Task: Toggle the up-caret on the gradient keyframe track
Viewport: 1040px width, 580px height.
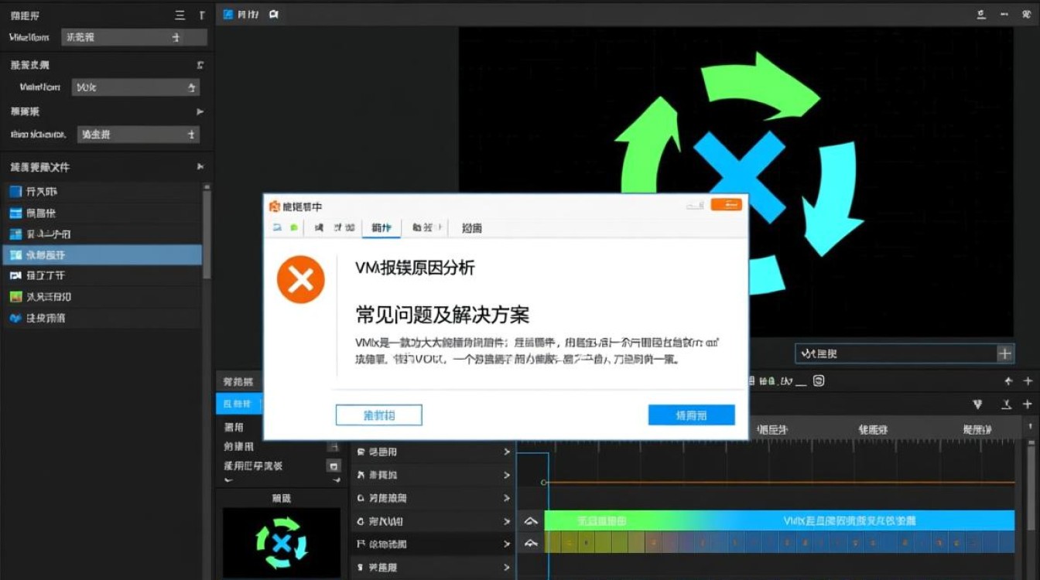Action: click(x=531, y=544)
